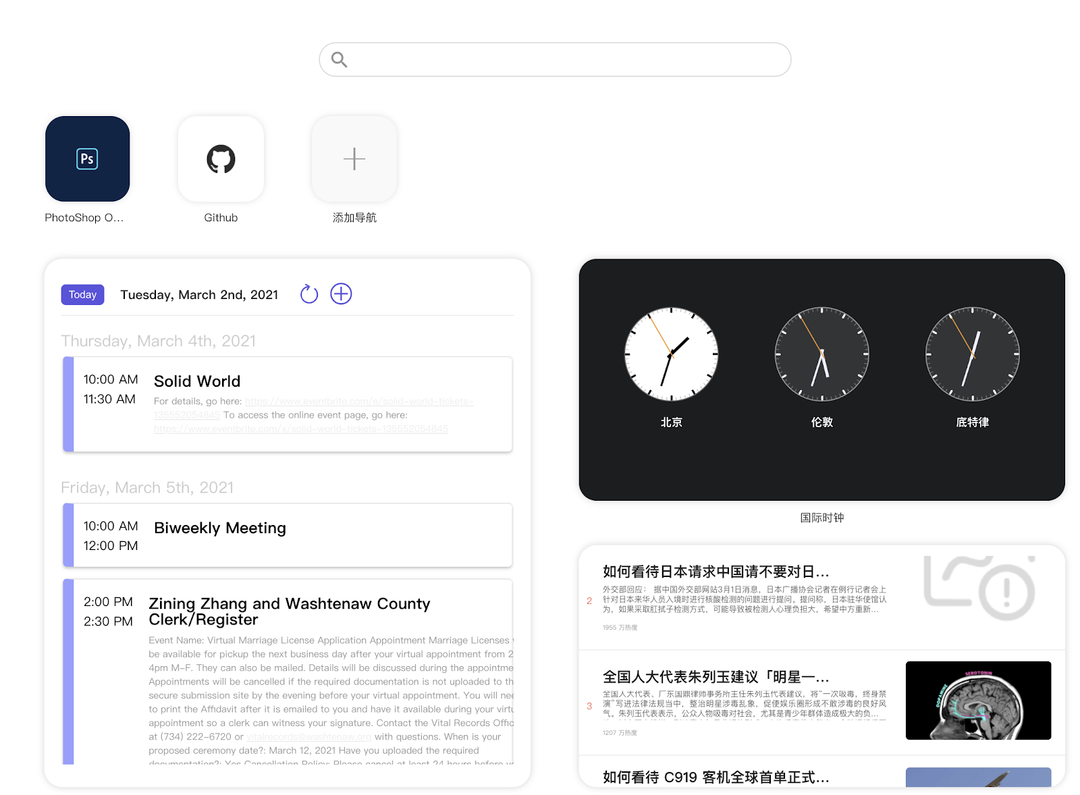Viewport: 1080px width, 795px height.
Task: Click the 外交部回应 news summary text
Action: (745, 599)
